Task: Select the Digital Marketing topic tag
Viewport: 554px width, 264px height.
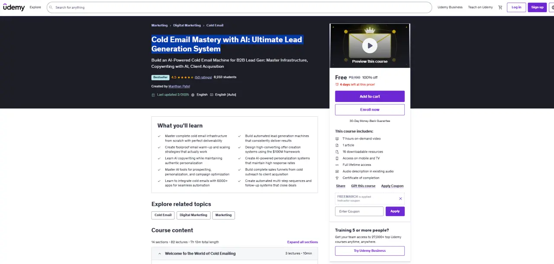Action: pos(193,215)
